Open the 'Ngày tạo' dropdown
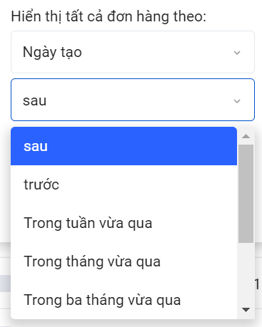The image size is (262, 327). click(x=133, y=52)
